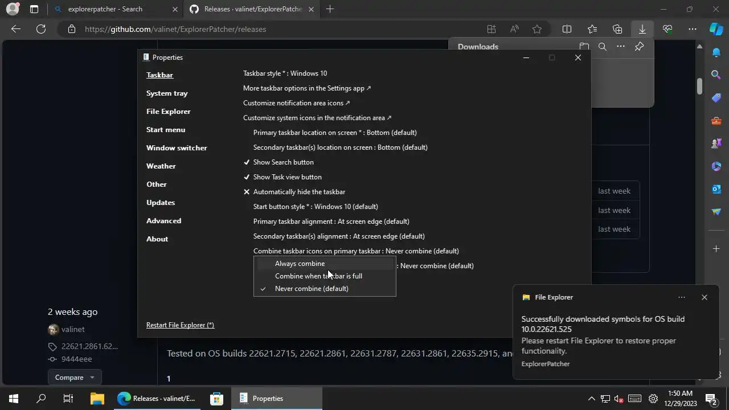The image size is (729, 410).
Task: Open Customize notification area icons link
Action: pyautogui.click(x=296, y=103)
